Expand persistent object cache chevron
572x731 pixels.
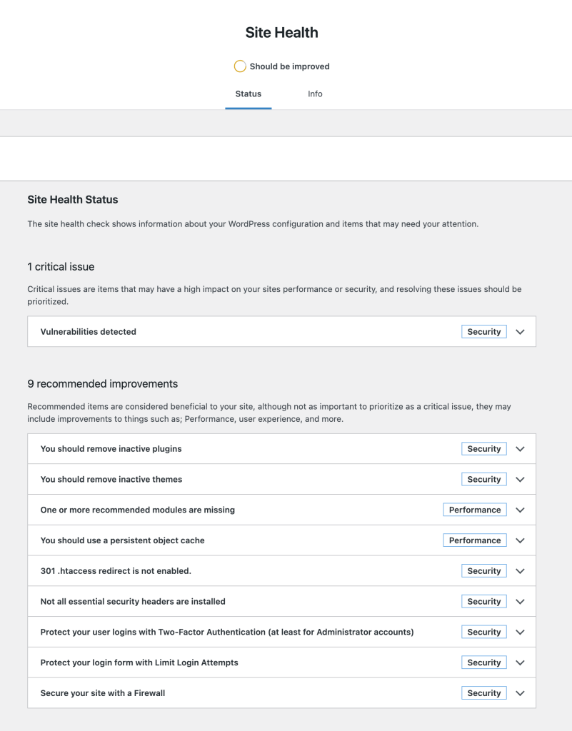521,540
